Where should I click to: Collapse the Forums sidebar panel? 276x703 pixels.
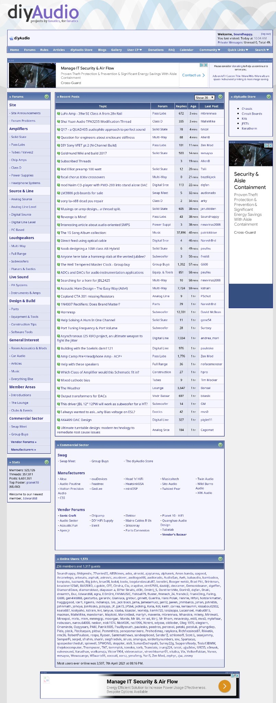tap(47, 97)
